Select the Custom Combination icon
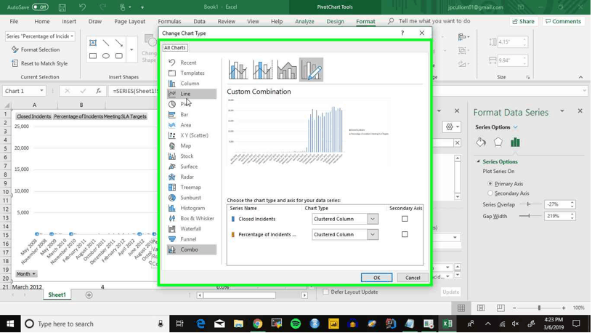The height and width of the screenshot is (333, 592). (x=311, y=70)
